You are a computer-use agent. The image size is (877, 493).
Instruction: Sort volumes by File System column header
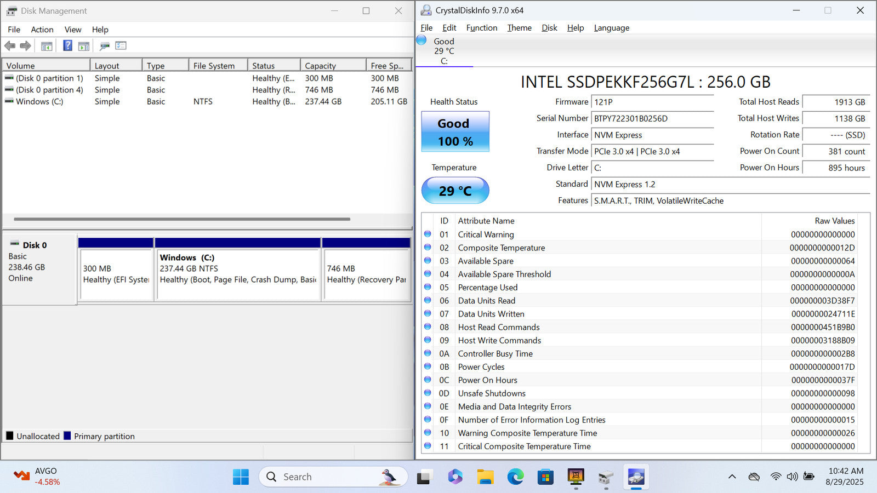point(218,65)
